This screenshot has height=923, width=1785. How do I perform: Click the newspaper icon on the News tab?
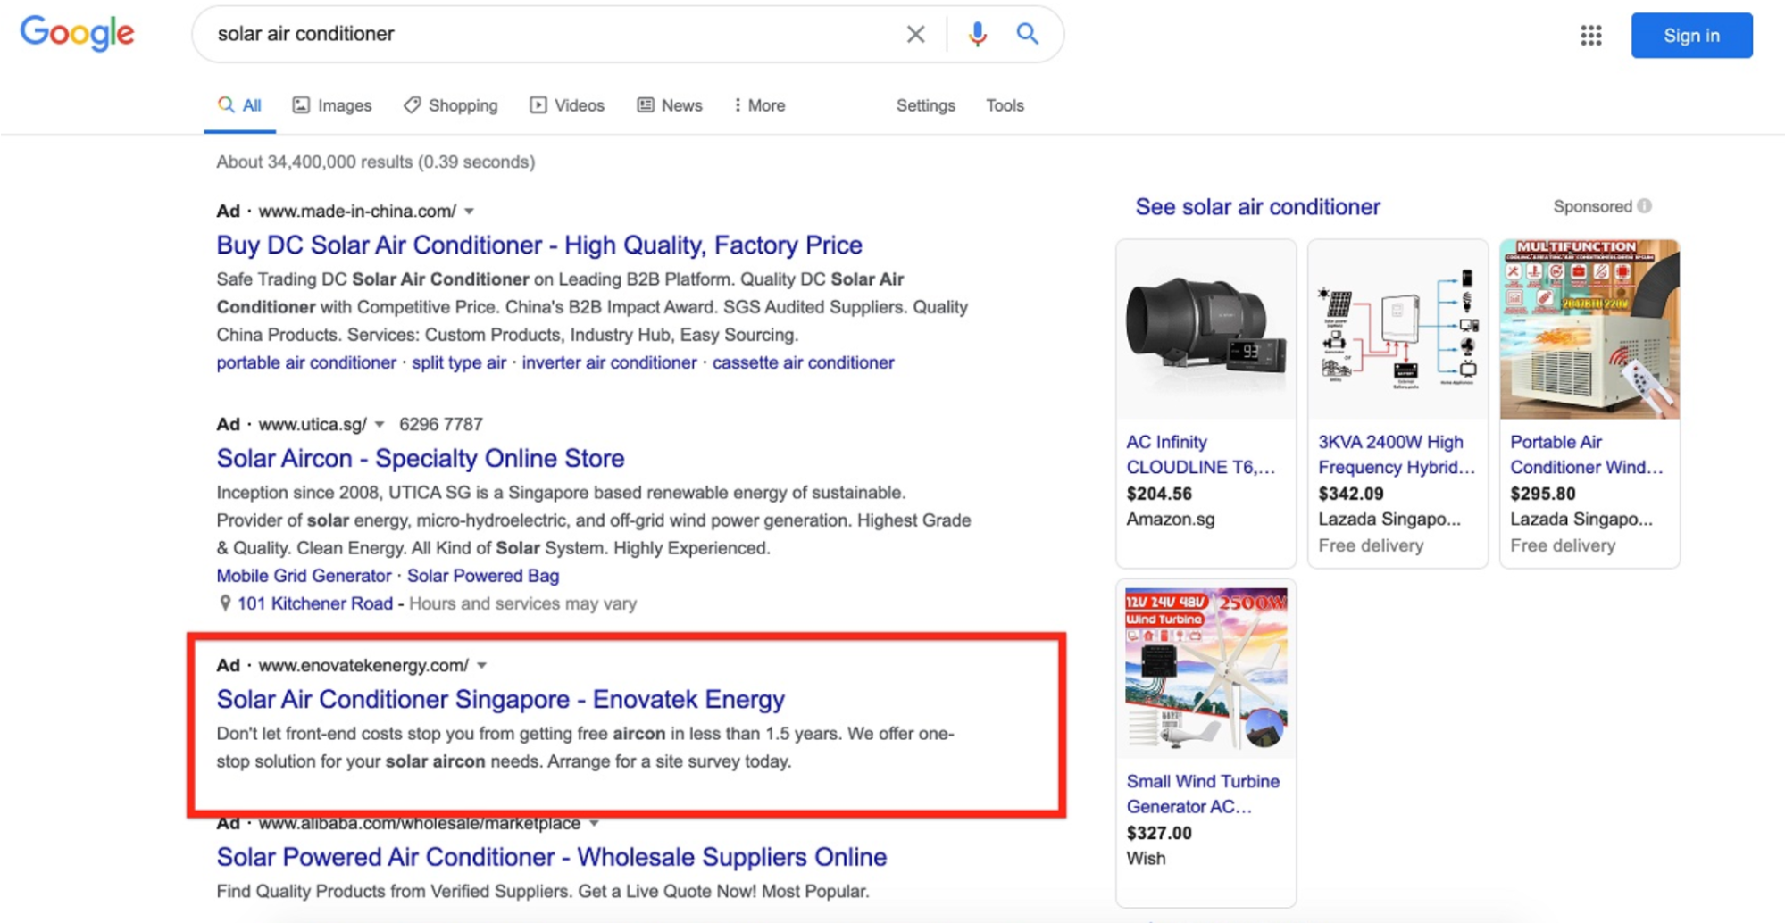point(645,105)
